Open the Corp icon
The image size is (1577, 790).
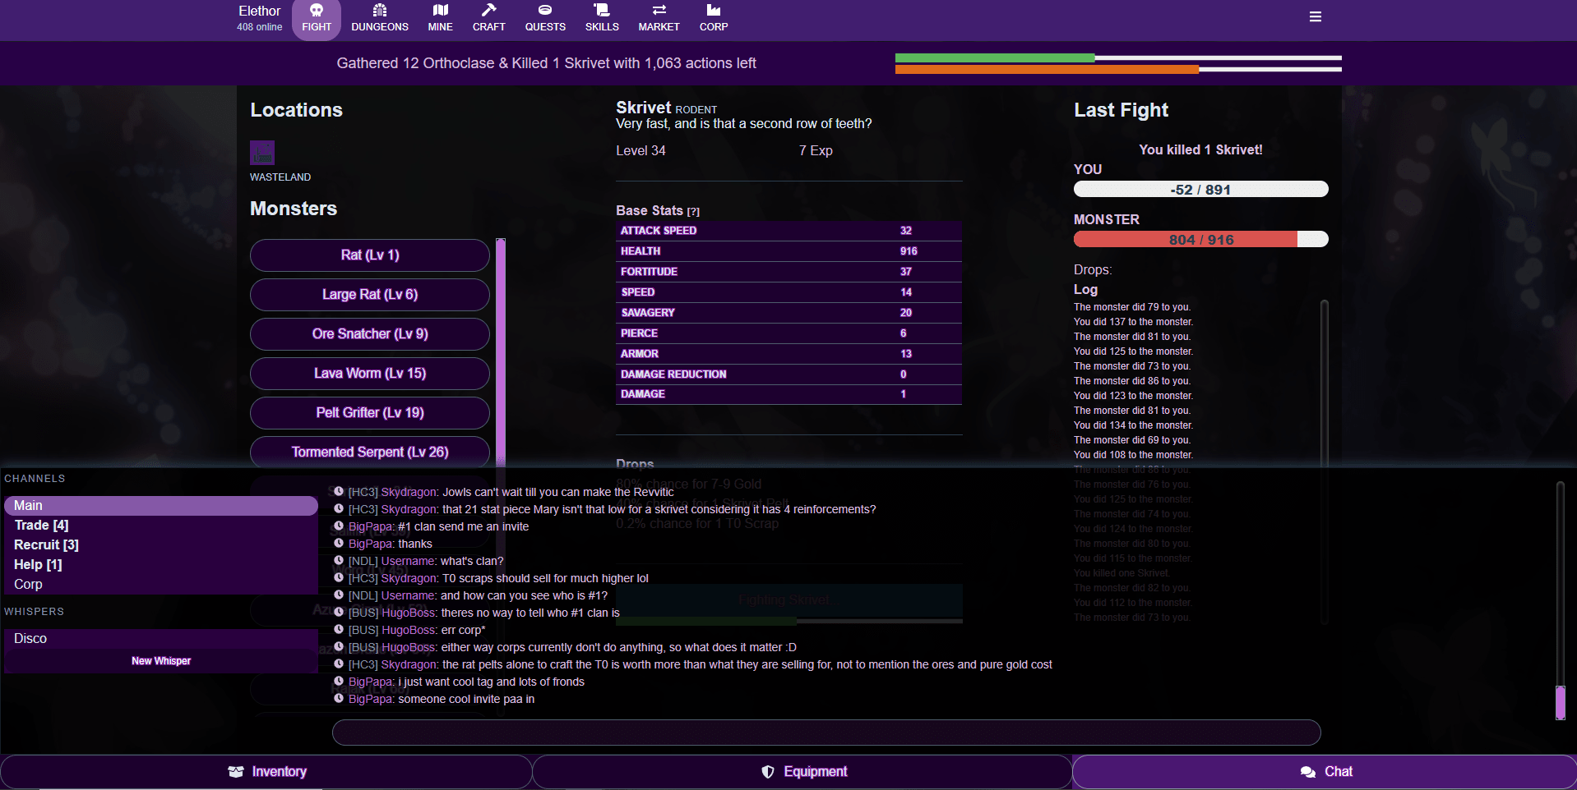(x=713, y=11)
